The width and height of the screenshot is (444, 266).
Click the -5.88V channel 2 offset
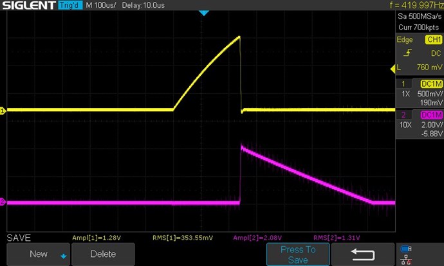pyautogui.click(x=432, y=134)
